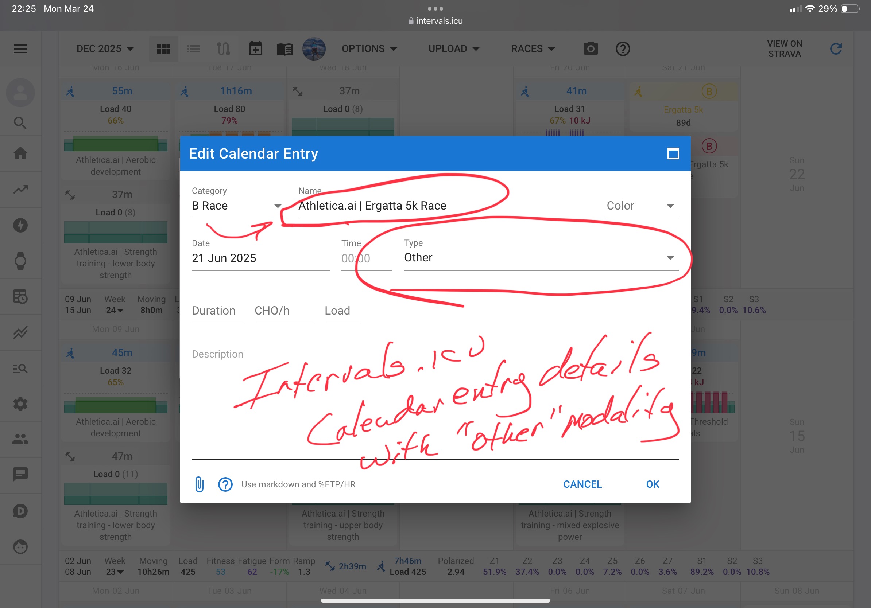Click the refresh icon near Strava
Screen dimensions: 871x608
836,48
